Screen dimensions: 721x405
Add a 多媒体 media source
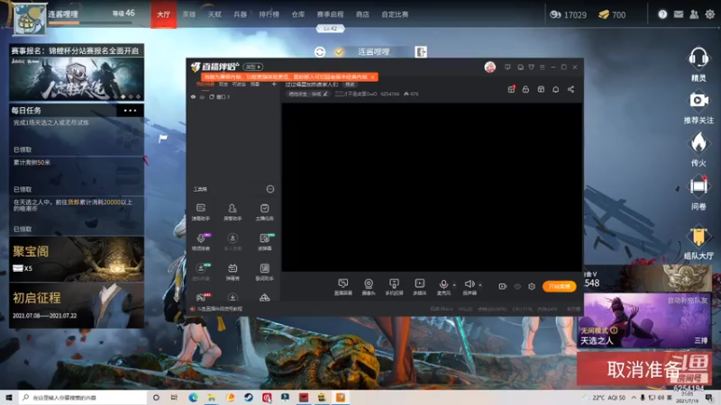(419, 286)
